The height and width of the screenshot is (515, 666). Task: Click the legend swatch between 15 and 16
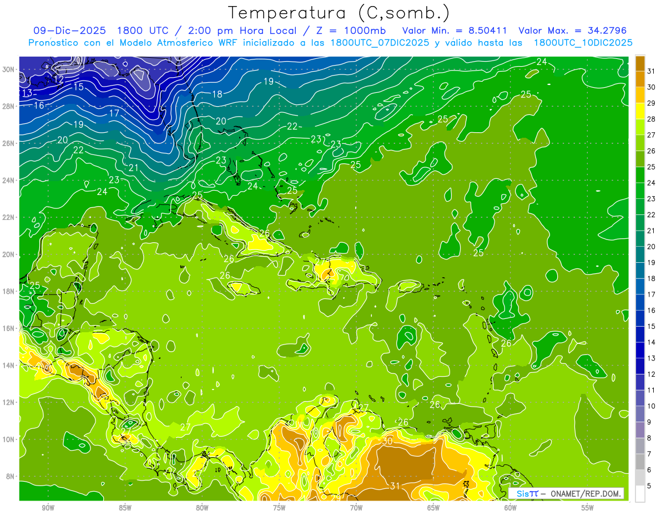640,318
